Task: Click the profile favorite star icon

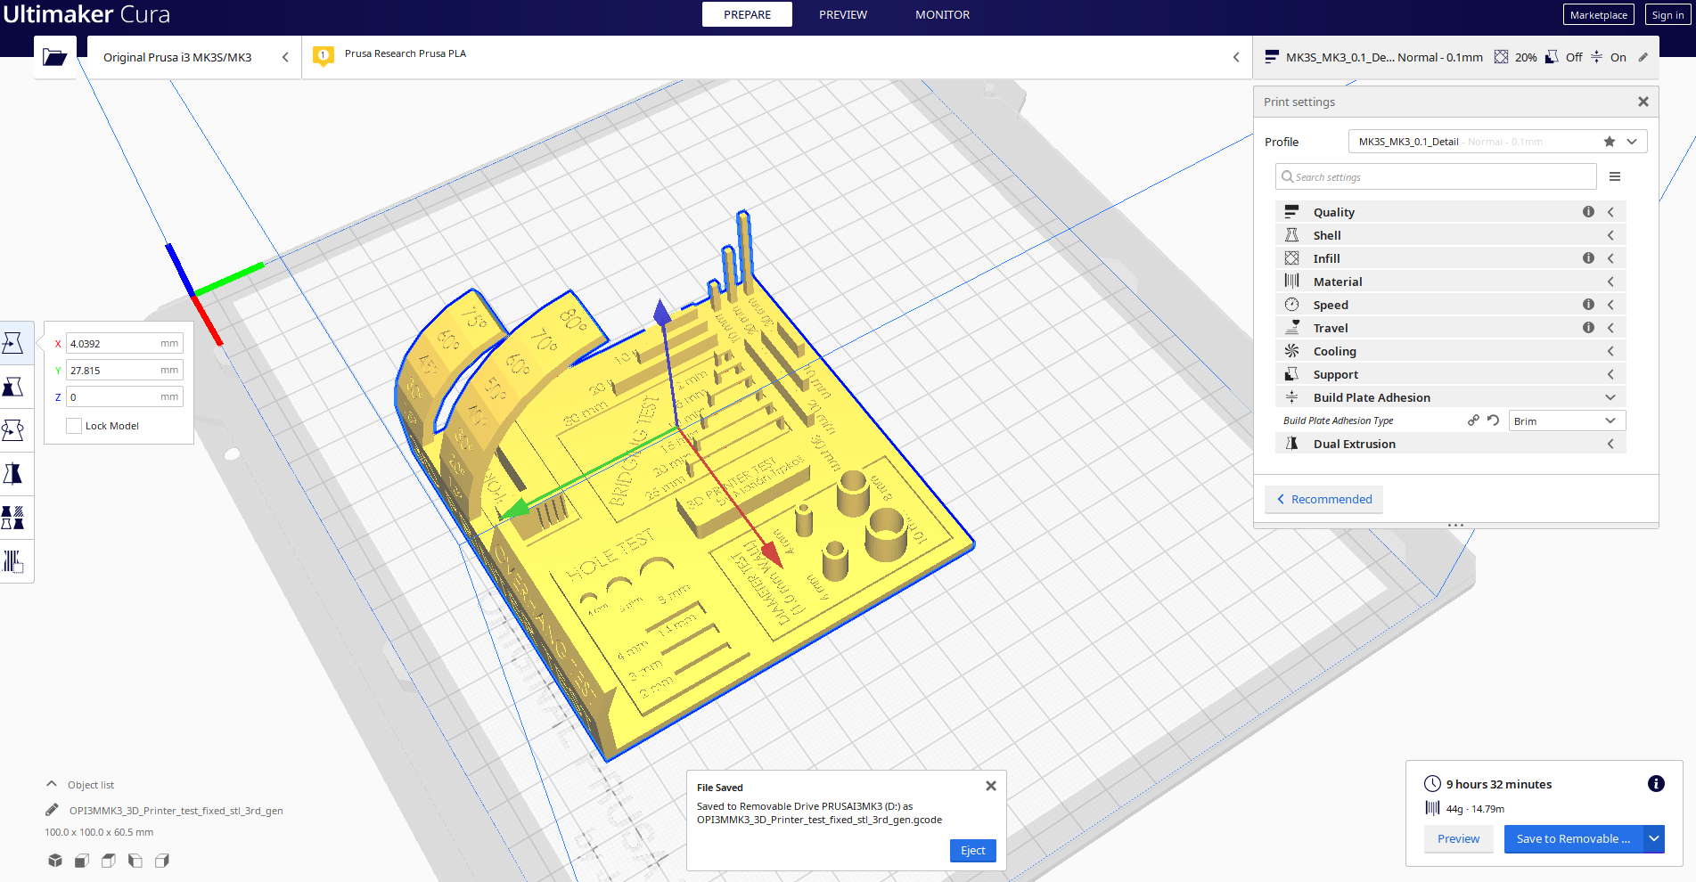Action: pos(1610,142)
